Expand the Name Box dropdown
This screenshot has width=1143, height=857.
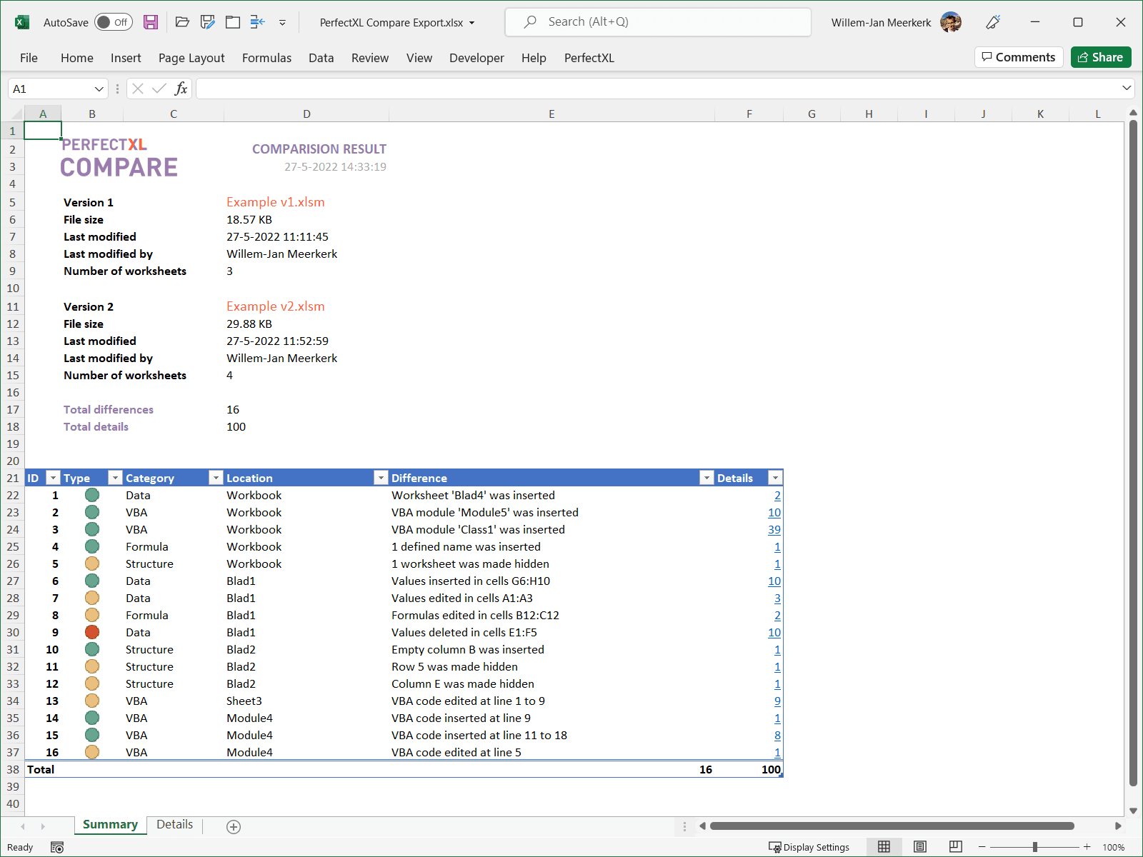click(x=99, y=89)
